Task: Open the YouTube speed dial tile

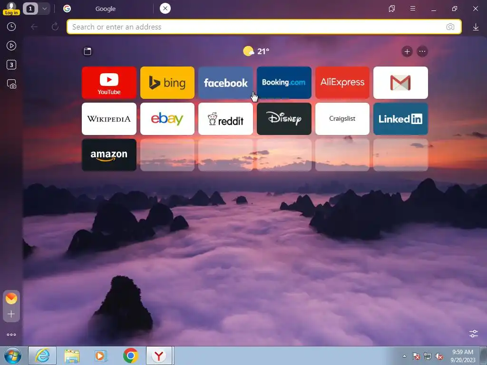Action: point(109,83)
